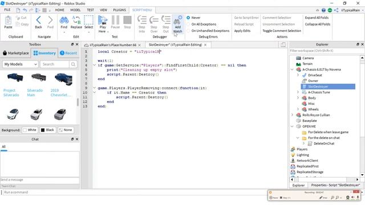Viewport: 365px width, 205px height.
Task: Open Find with the binoculars icon
Action: click(64, 20)
